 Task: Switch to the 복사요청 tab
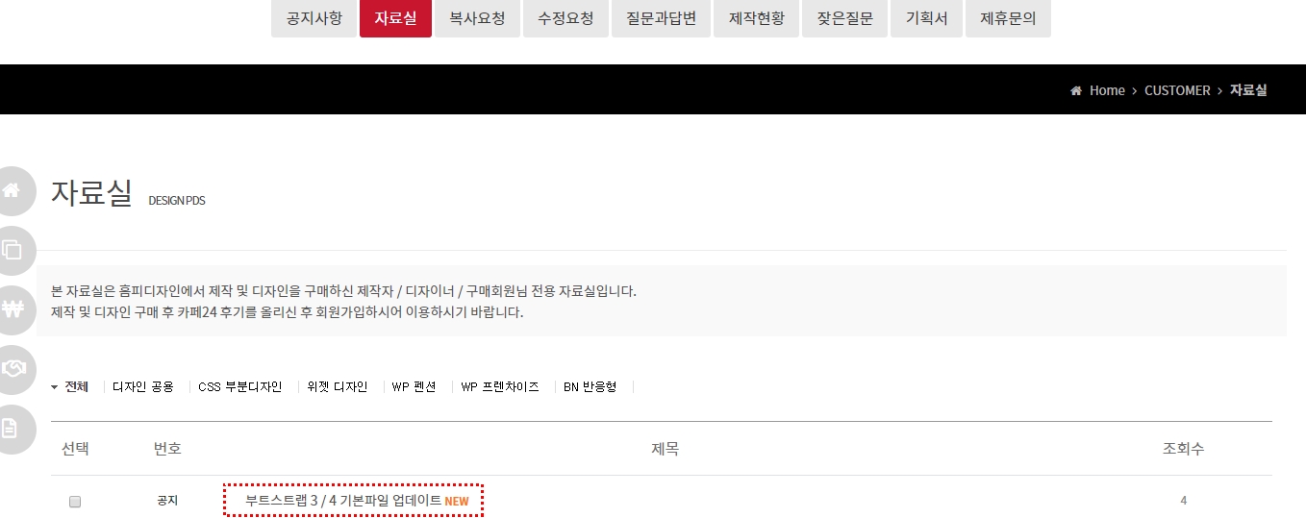pyautogui.click(x=477, y=18)
